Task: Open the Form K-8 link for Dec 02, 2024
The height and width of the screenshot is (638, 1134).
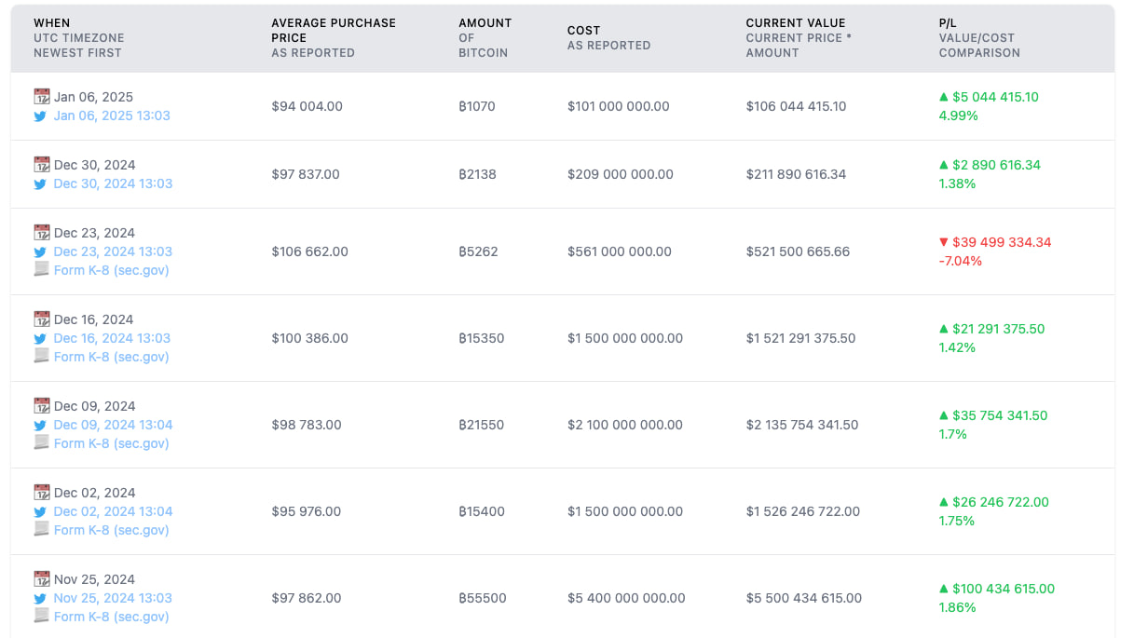Action: [x=111, y=530]
